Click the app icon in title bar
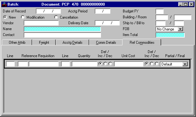The height and width of the screenshot is (117, 196). tap(4, 4)
